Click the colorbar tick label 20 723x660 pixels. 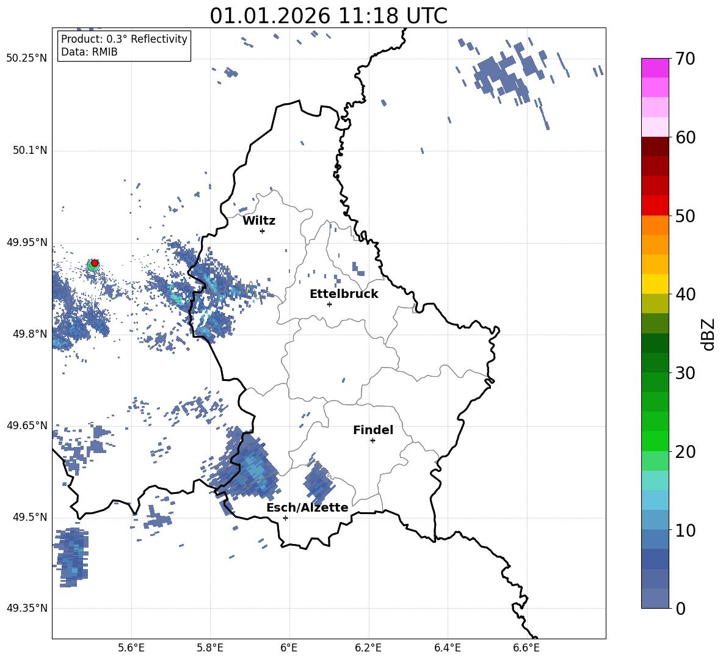[x=685, y=452]
